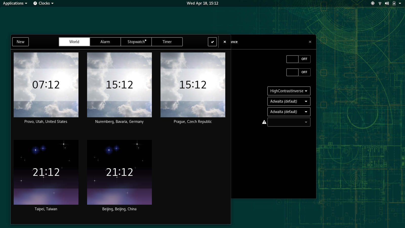This screenshot has width=405, height=228.
Task: Expand the second Adwaita (default) dropdown
Action: 289,112
